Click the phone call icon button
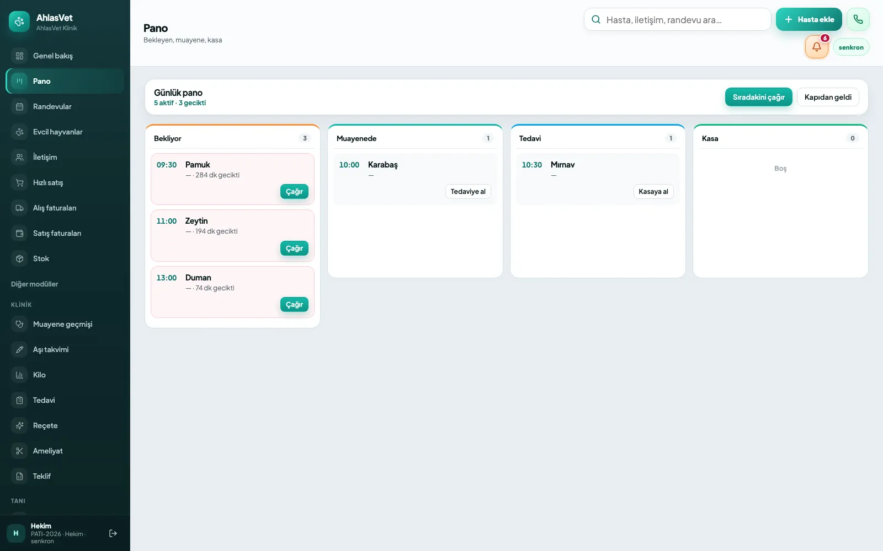 click(858, 19)
